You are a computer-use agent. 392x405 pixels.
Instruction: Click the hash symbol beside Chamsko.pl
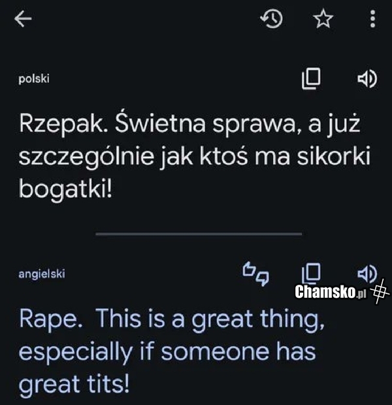(x=380, y=291)
